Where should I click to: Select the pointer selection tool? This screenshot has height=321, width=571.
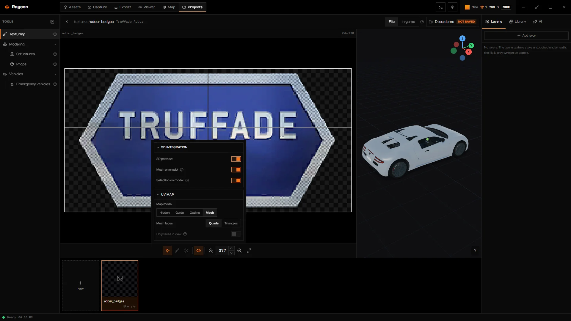click(167, 251)
